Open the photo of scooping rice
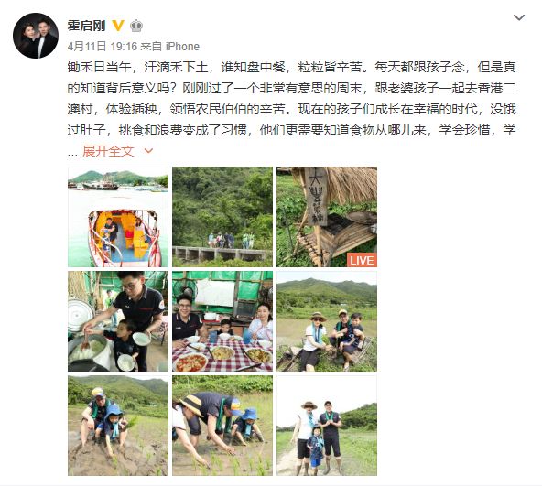The height and width of the screenshot is (486, 542). click(x=118, y=321)
